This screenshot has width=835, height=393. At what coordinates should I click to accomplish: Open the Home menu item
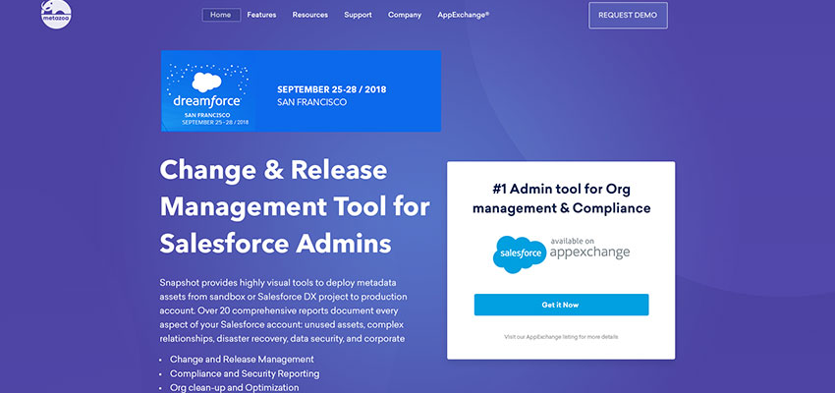pyautogui.click(x=221, y=15)
